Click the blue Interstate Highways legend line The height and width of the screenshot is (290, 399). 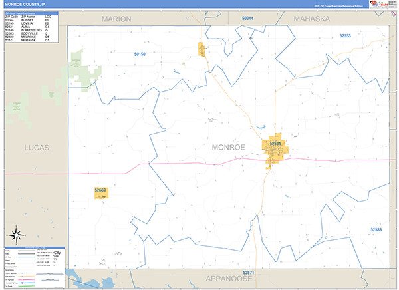26,283
